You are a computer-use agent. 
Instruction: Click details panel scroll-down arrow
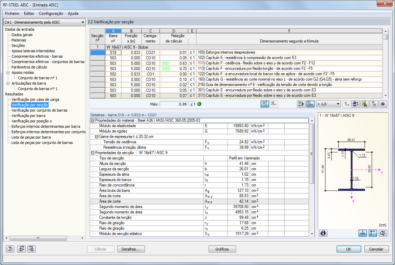[312, 234]
